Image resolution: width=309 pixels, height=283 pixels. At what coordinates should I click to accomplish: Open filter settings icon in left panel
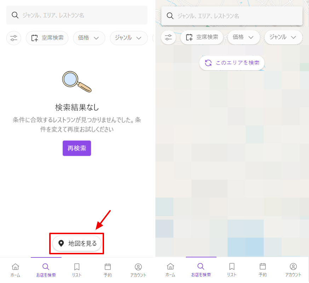pyautogui.click(x=14, y=38)
